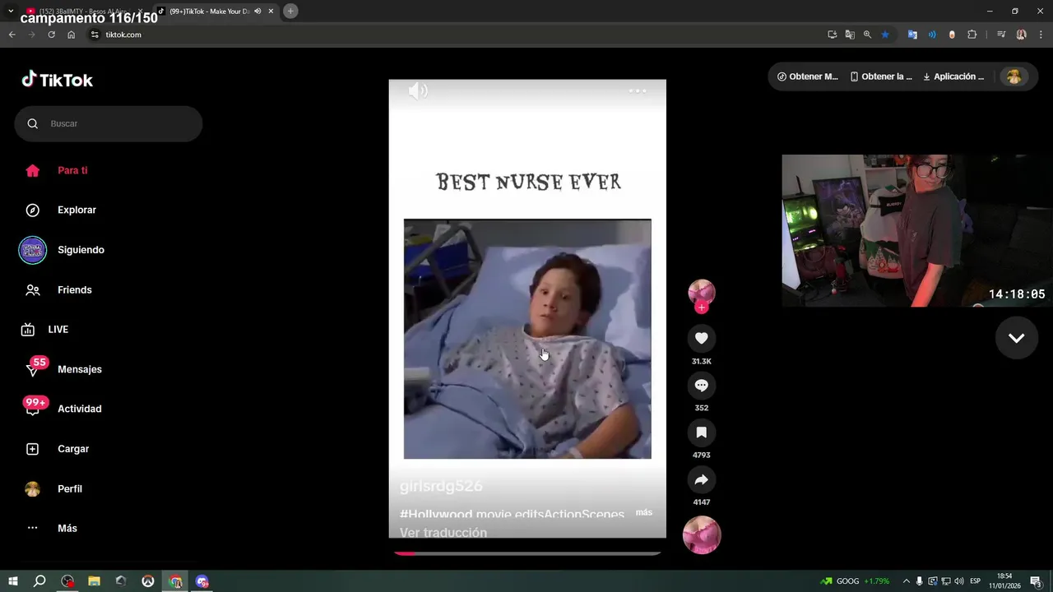This screenshot has width=1053, height=592.
Task: Go back in browser history
Action: click(12, 35)
